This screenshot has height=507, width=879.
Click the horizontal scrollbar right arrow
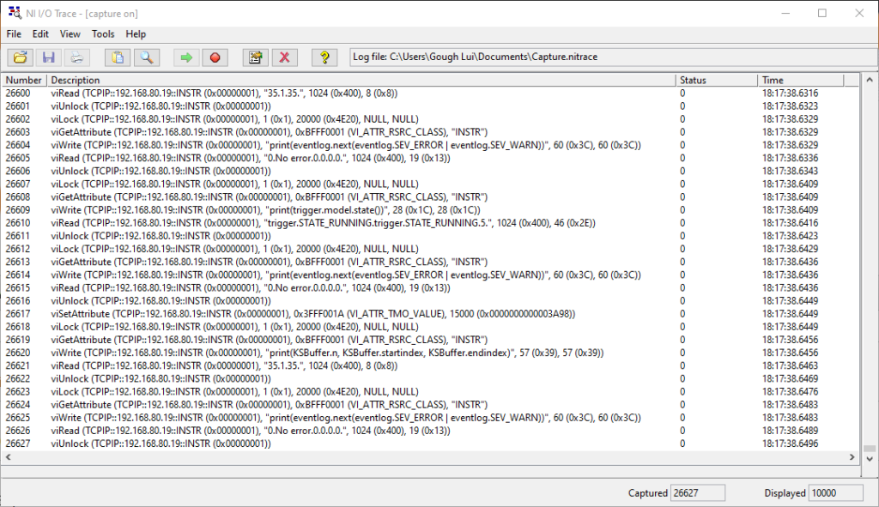(852, 457)
